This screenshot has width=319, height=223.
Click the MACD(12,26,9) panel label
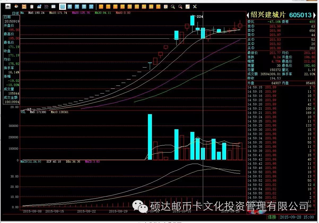point(30,161)
